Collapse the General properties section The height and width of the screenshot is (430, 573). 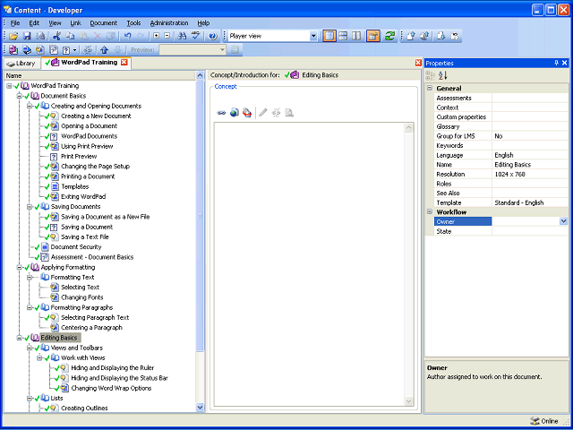coord(430,88)
